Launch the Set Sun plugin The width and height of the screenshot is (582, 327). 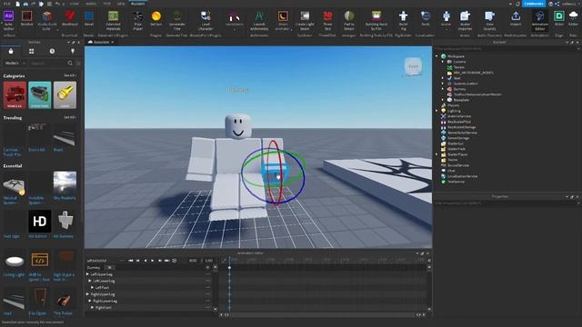[156, 19]
